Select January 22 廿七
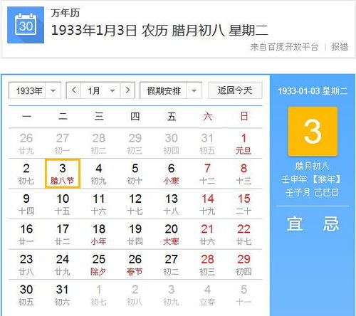This screenshot has width=356, height=316. click(244, 234)
